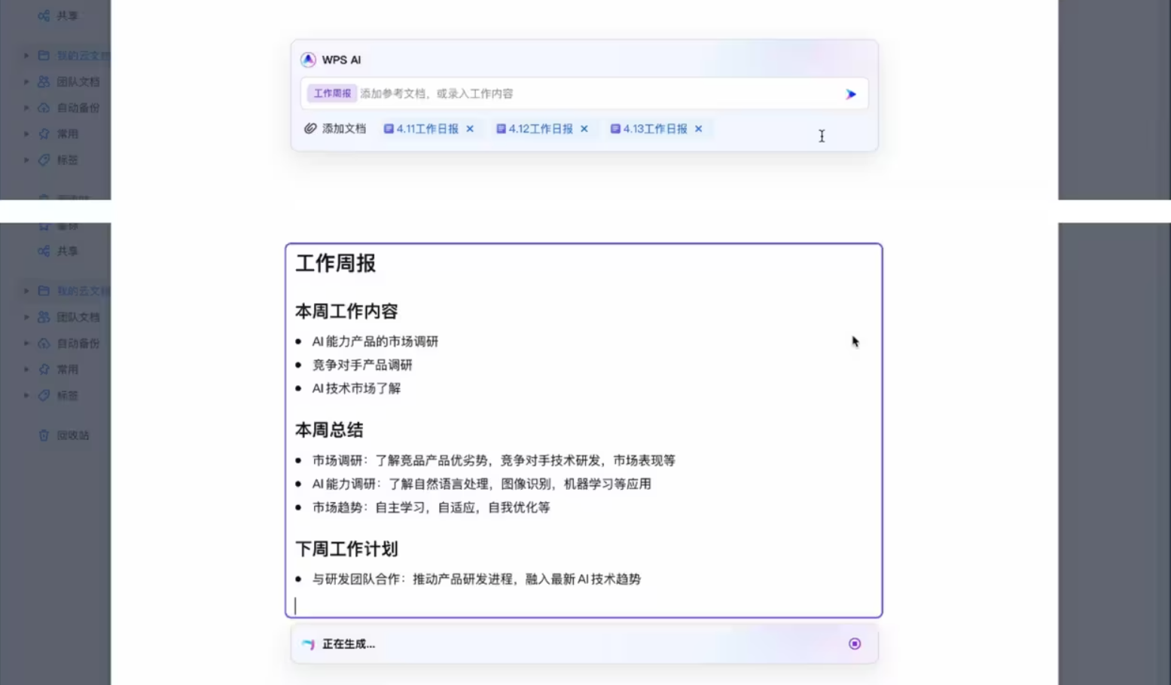The height and width of the screenshot is (685, 1171).
Task: Click the line starting with 市场趋势：
Action: (x=432, y=507)
